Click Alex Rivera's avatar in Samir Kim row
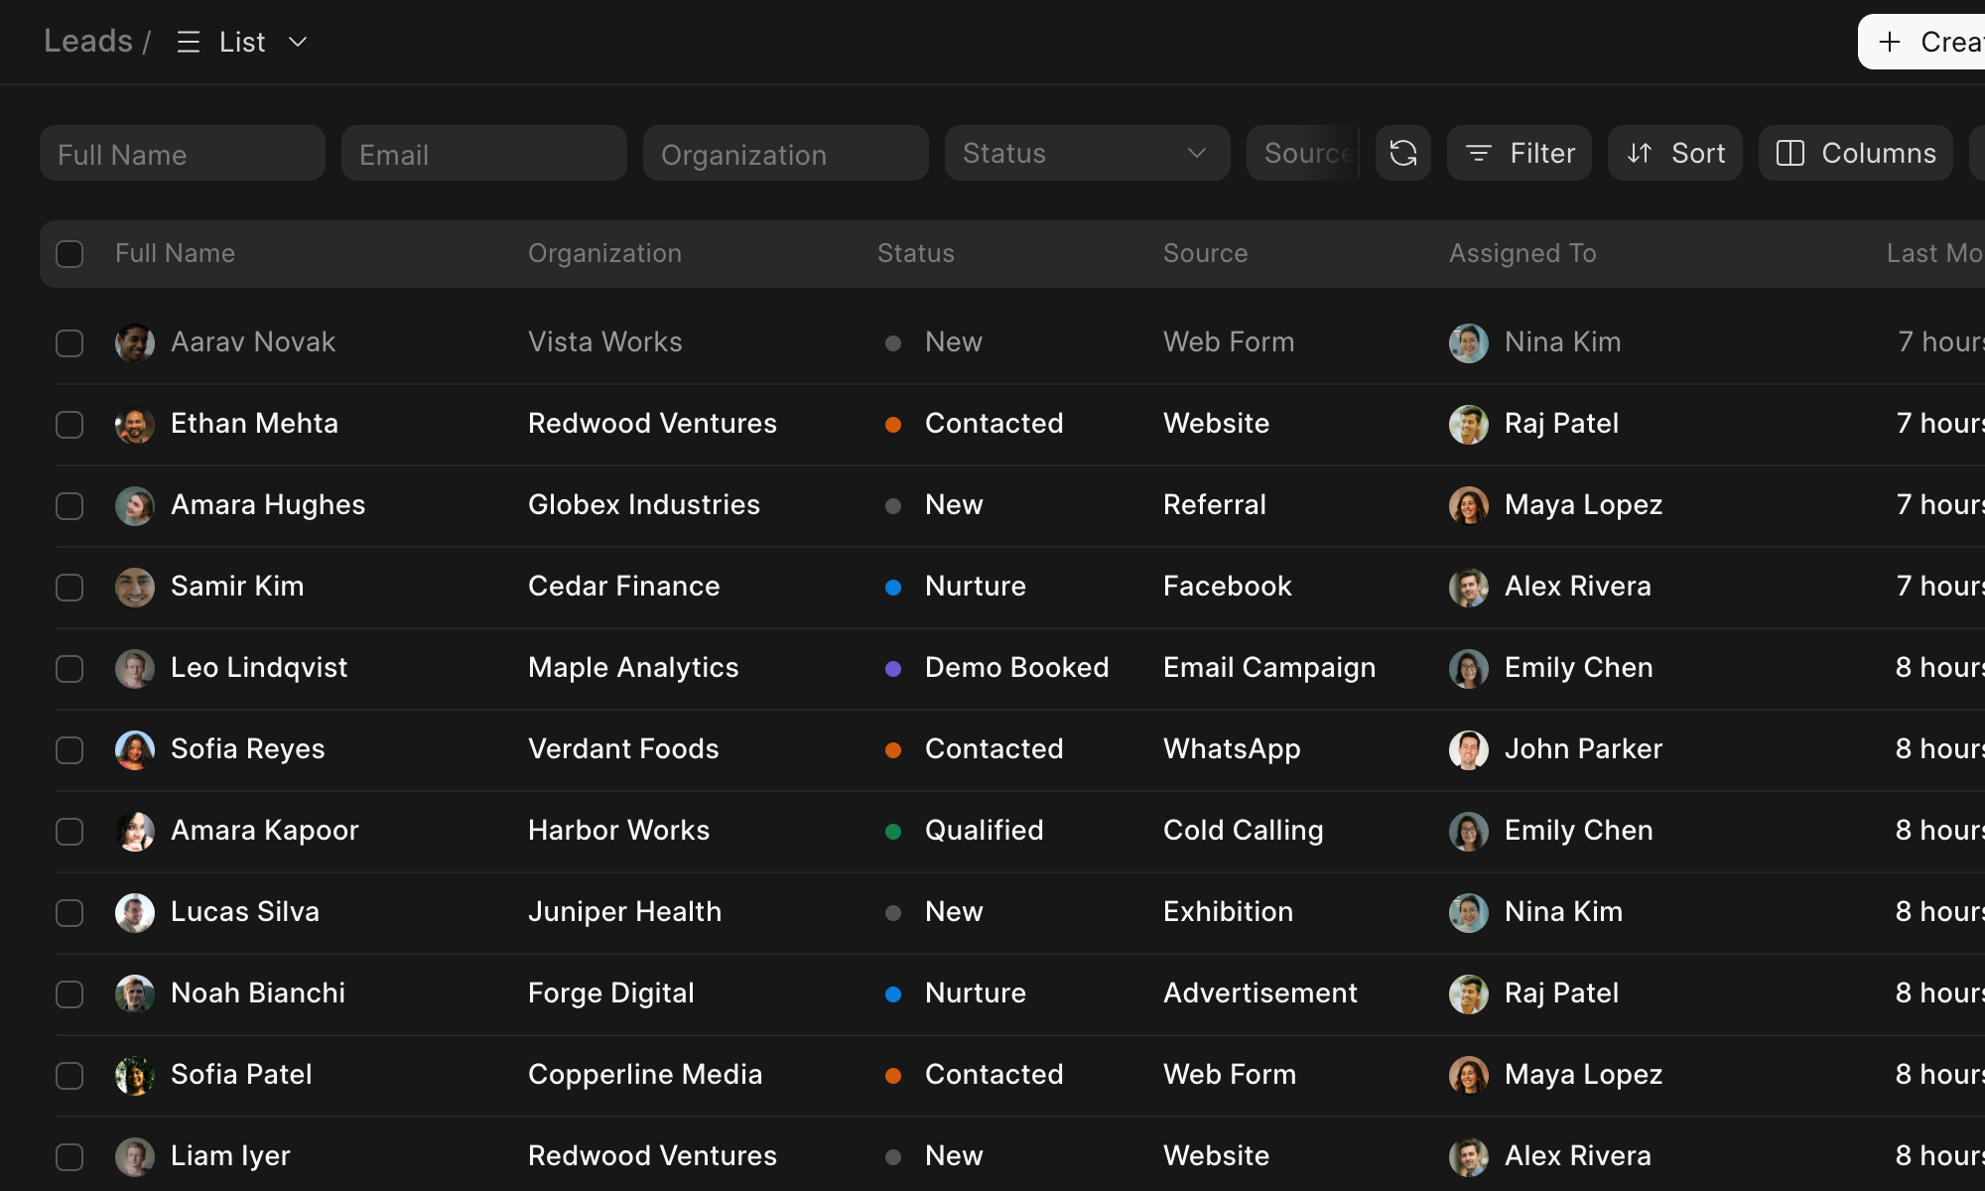This screenshot has width=1985, height=1191. pyautogui.click(x=1469, y=587)
